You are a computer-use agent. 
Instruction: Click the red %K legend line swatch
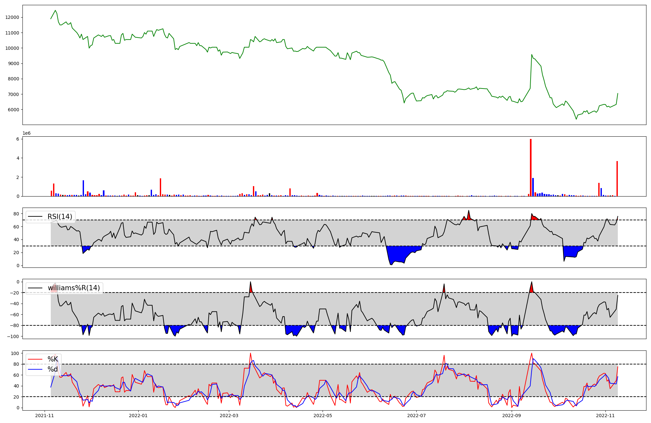35,359
